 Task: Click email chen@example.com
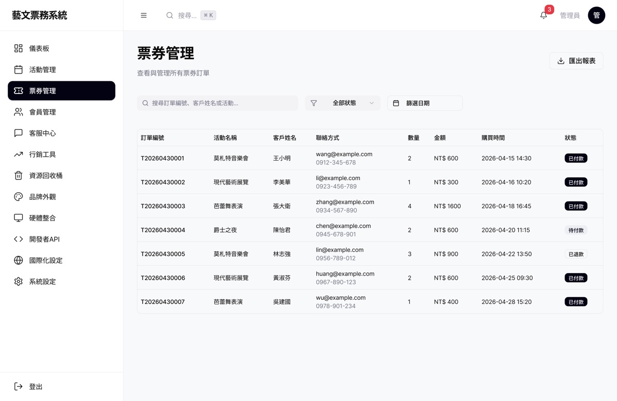pos(343,226)
